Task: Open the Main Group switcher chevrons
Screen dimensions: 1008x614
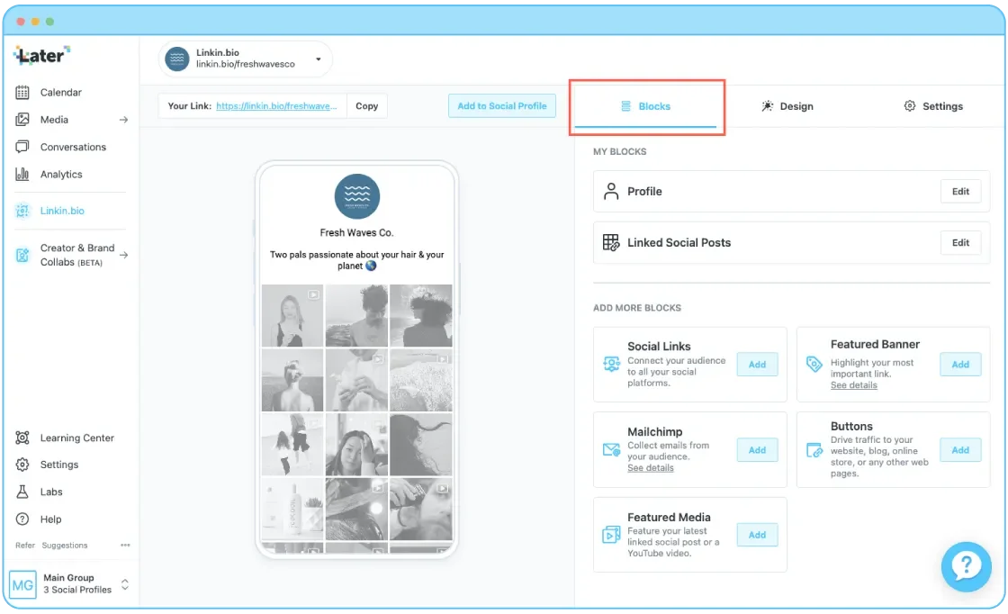Action: click(125, 584)
